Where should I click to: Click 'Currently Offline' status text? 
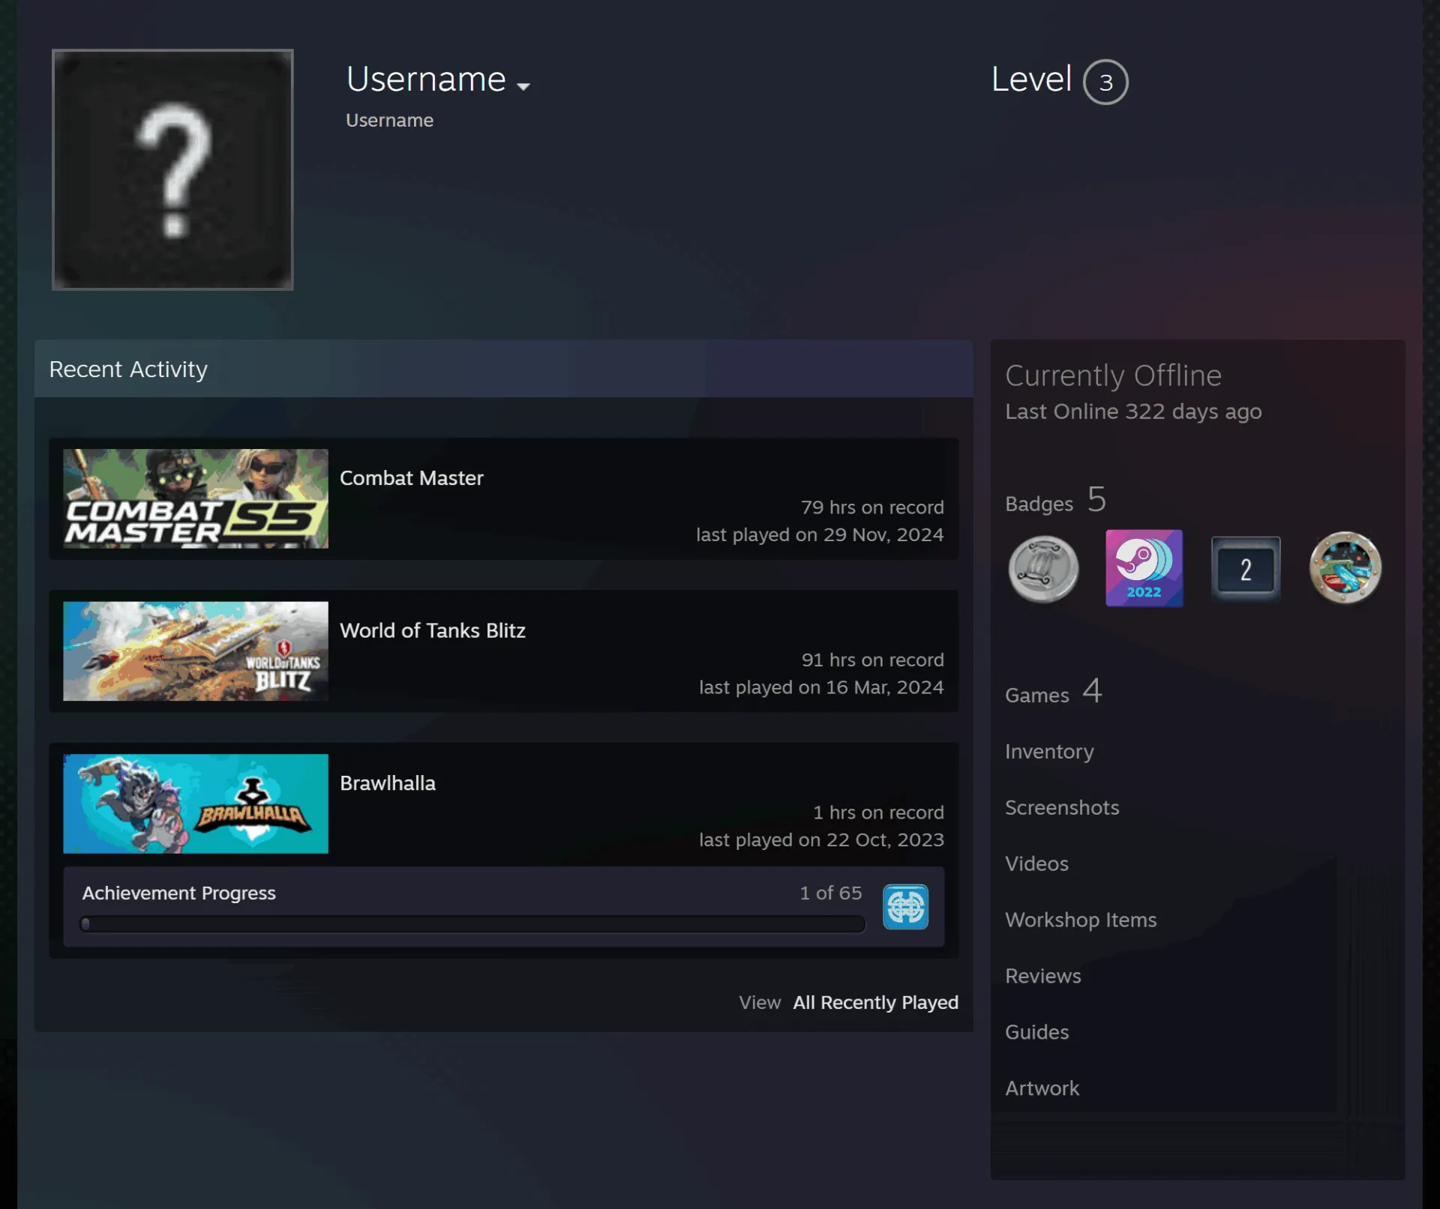tap(1113, 375)
